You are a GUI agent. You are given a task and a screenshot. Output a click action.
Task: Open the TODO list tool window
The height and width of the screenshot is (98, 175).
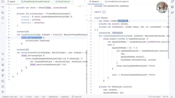pos(3,54)
